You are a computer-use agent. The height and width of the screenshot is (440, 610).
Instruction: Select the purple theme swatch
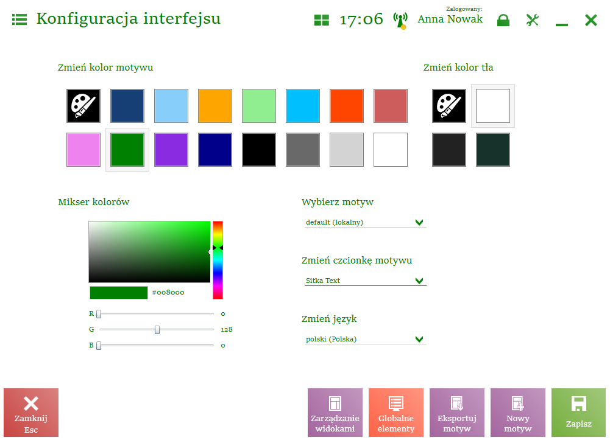171,150
